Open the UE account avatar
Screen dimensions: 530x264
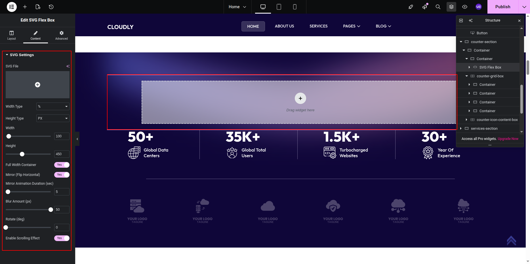click(x=479, y=7)
